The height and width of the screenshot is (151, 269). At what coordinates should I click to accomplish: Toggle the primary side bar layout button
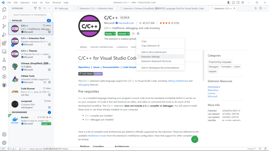229,3
